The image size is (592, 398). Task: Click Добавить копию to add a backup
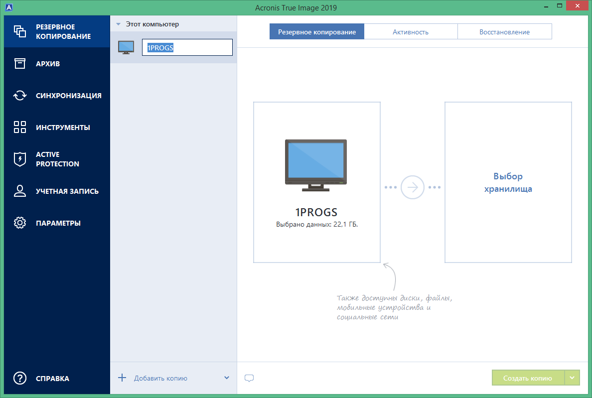tap(158, 378)
